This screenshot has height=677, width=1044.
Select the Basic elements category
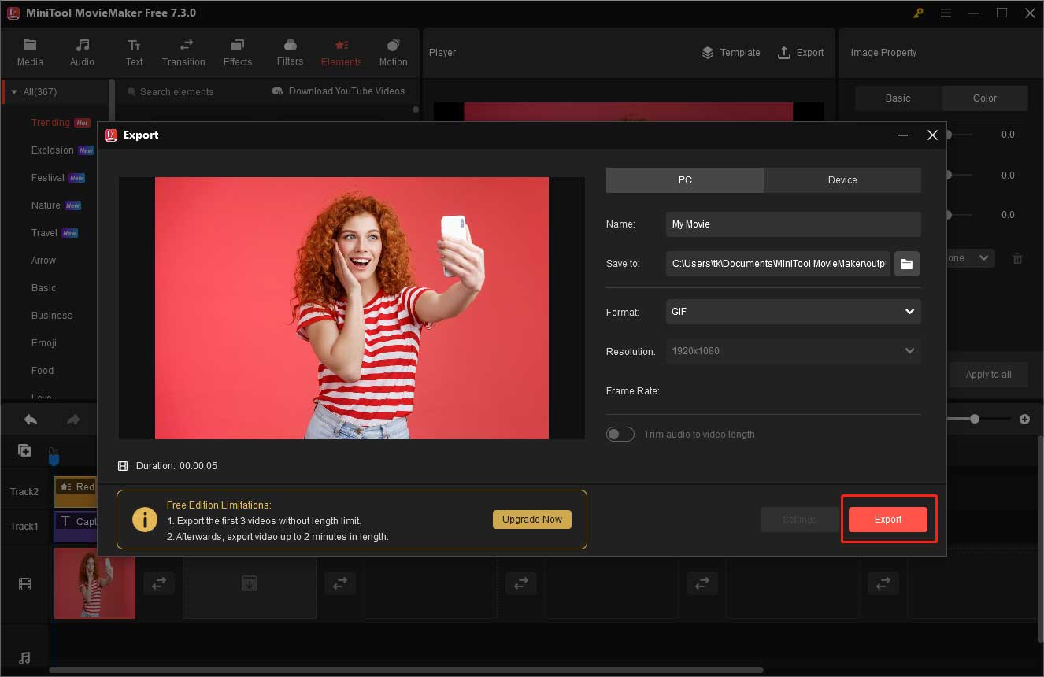[43, 288]
